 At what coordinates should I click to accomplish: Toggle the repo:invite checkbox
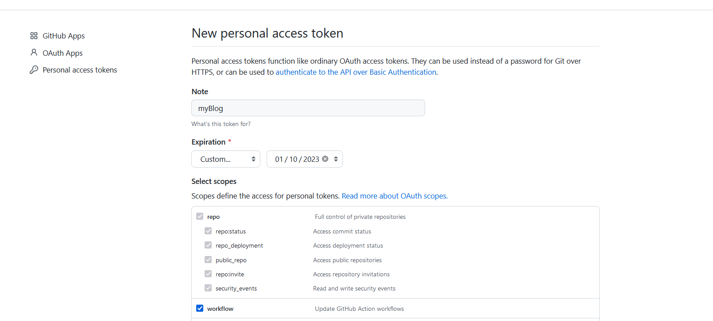[x=208, y=274]
